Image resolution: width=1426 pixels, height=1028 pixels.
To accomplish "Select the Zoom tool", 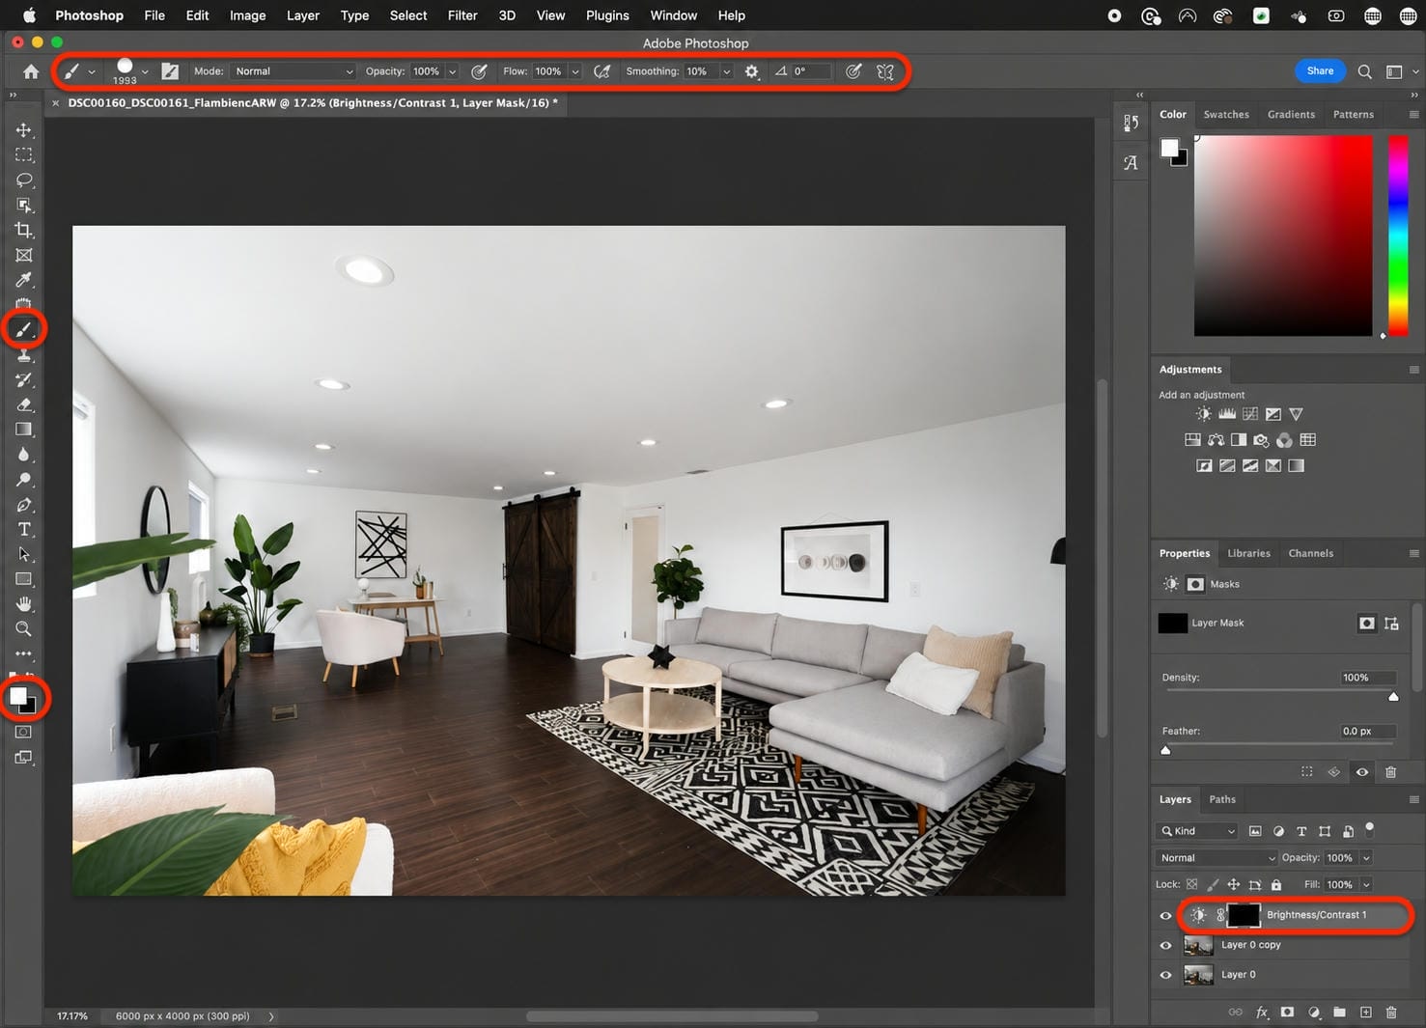I will click(x=24, y=629).
